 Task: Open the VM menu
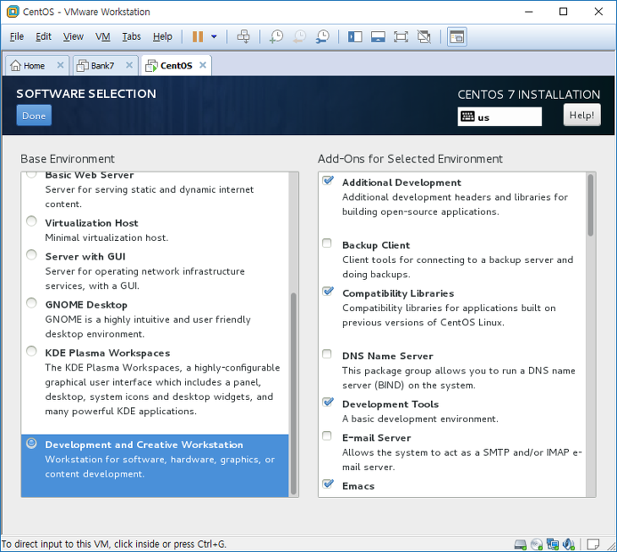point(102,36)
